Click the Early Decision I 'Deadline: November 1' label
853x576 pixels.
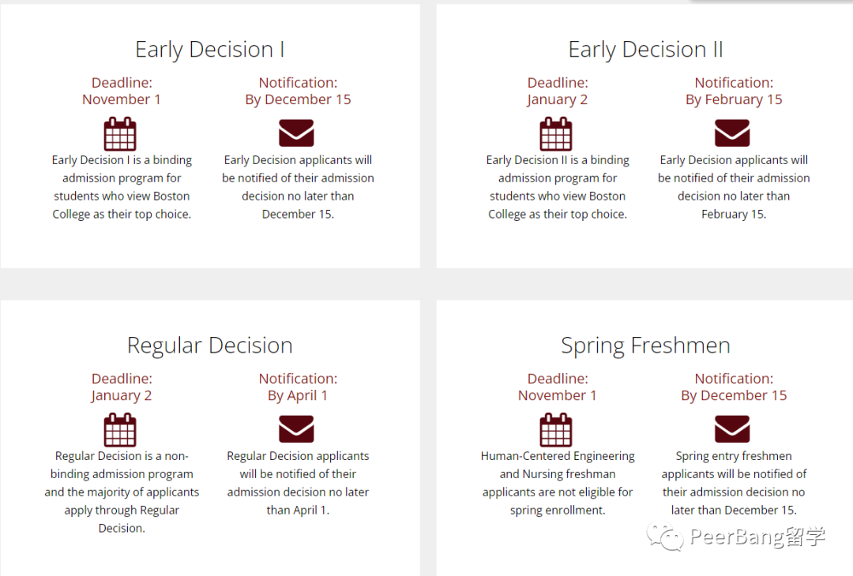pyautogui.click(x=122, y=91)
